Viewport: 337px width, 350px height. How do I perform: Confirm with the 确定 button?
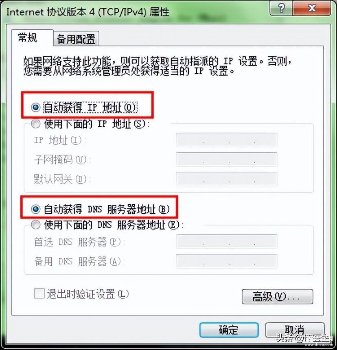229,330
